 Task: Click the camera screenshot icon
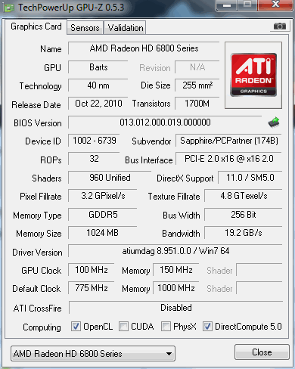pos(280,26)
